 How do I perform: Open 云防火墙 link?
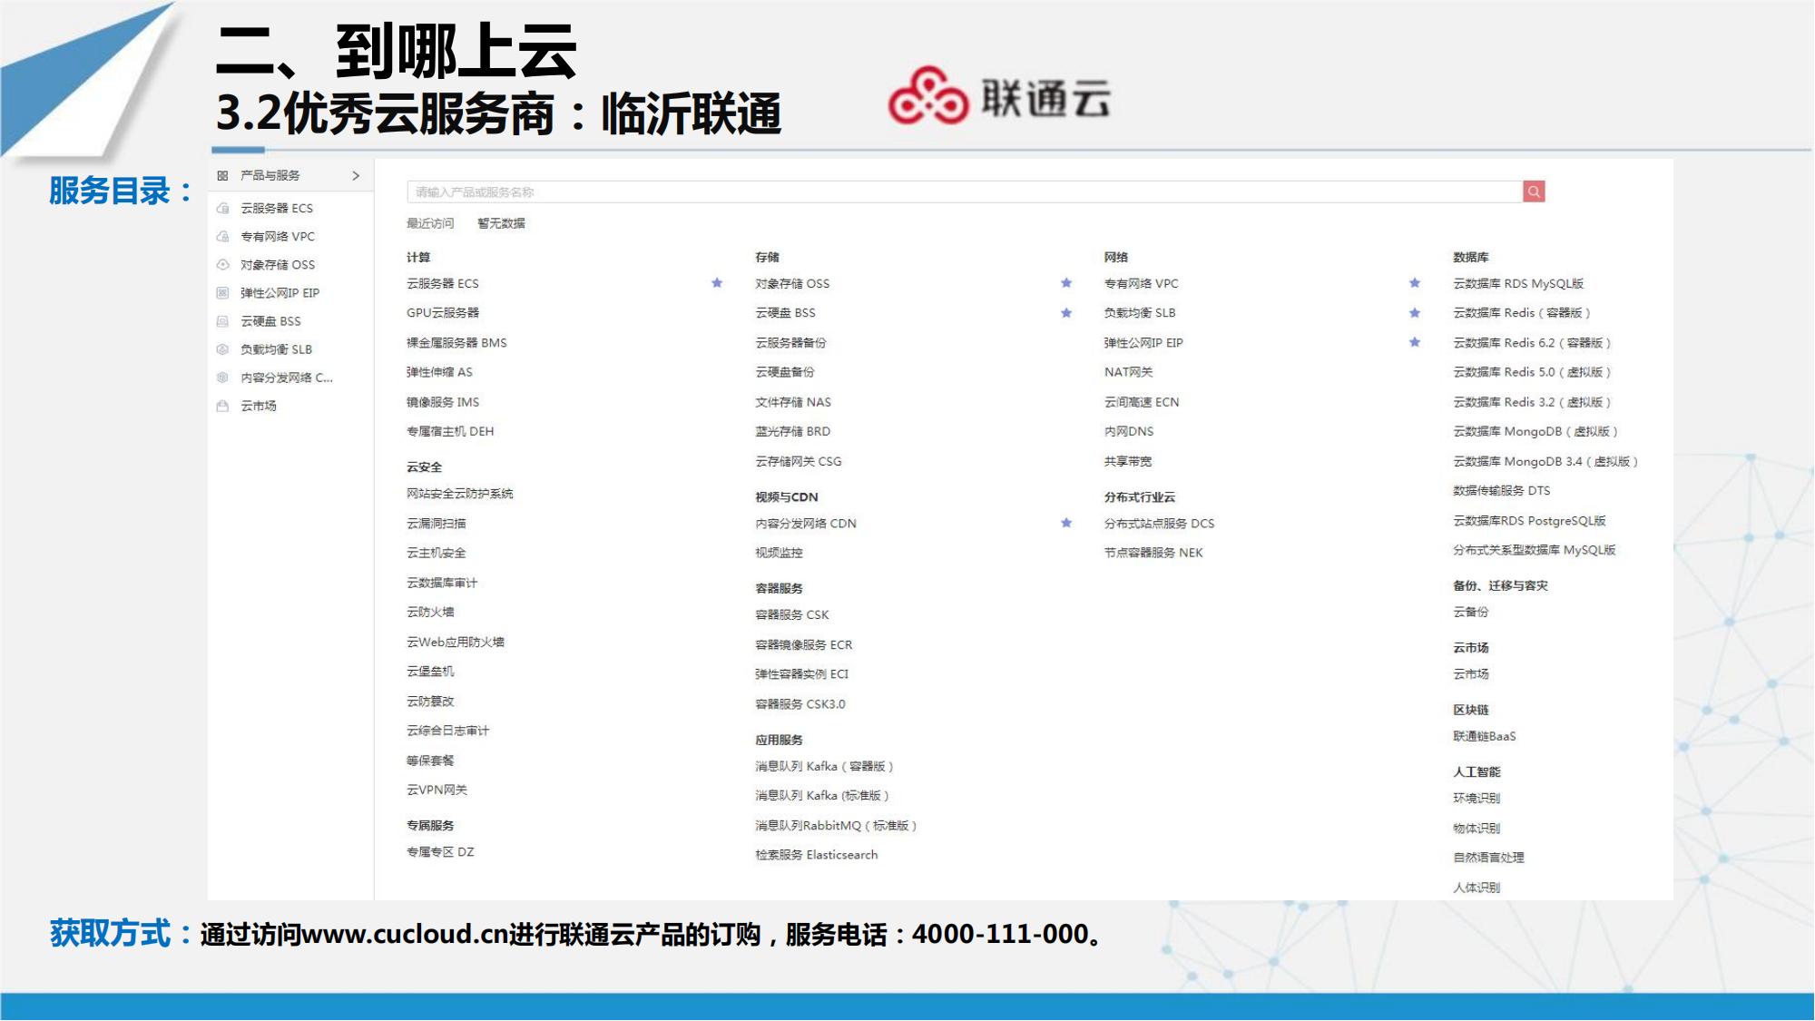pyautogui.click(x=430, y=612)
